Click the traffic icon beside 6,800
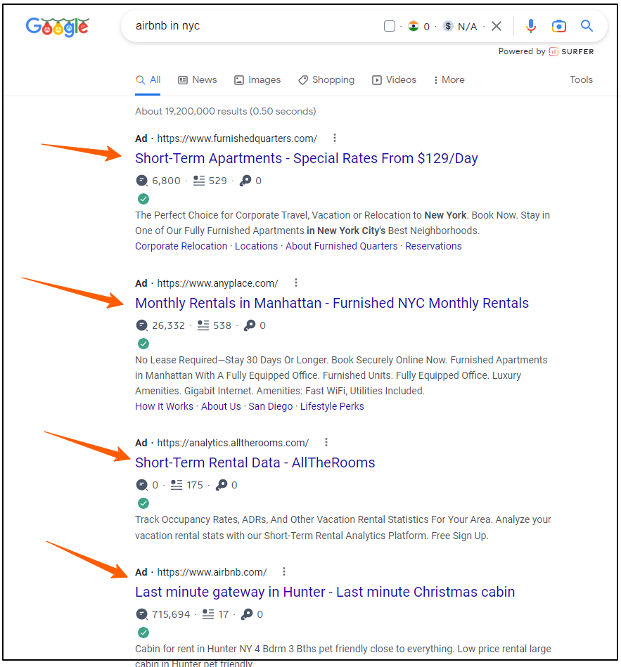This screenshot has height=667, width=621. tap(142, 181)
